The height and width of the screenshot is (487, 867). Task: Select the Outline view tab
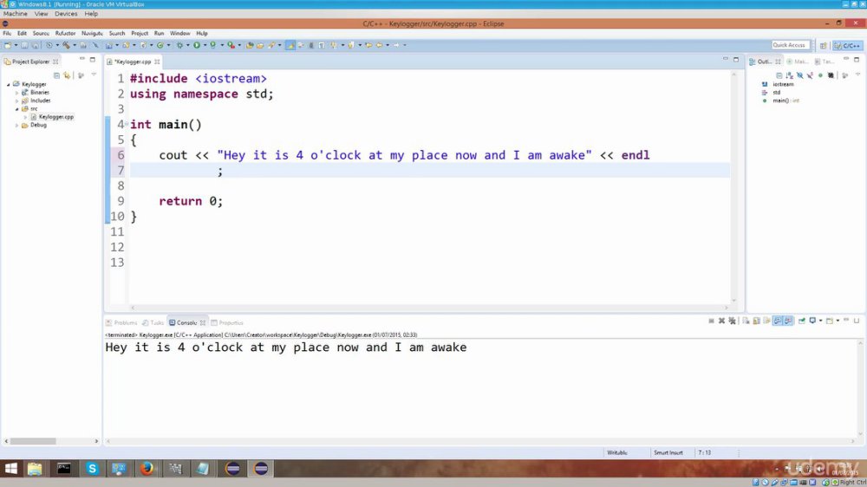click(764, 62)
